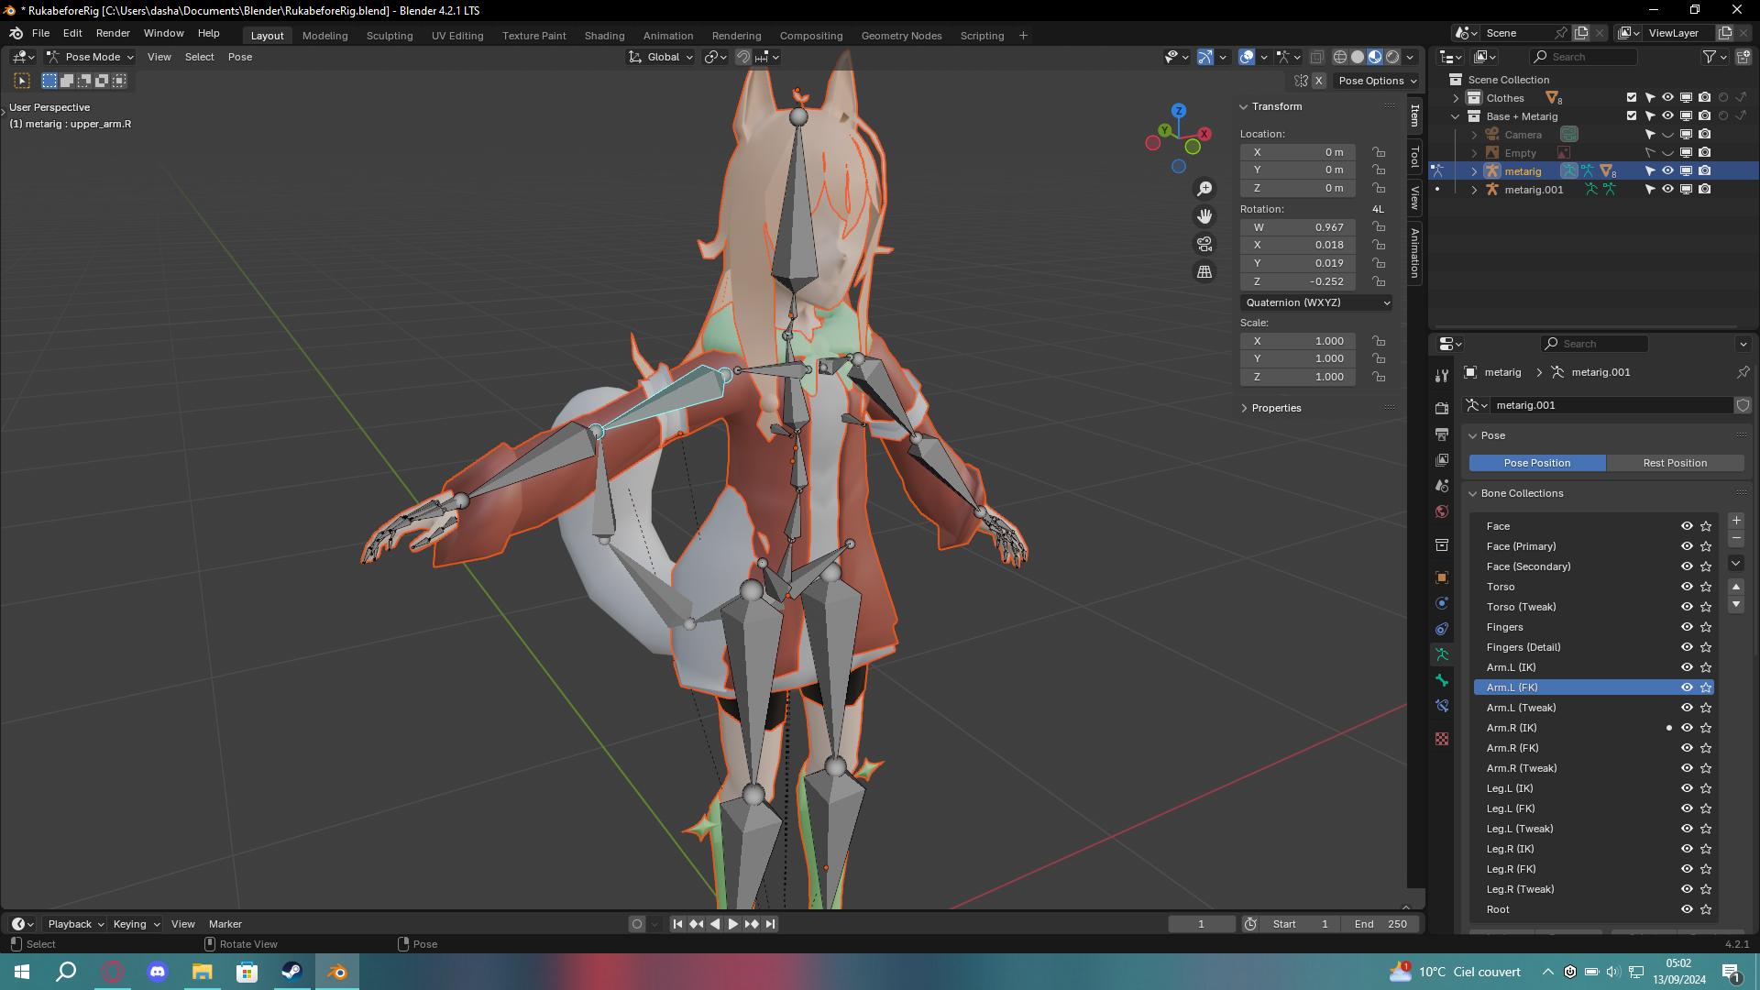The width and height of the screenshot is (1760, 990).
Task: Lock the Location X value
Action: point(1379,152)
